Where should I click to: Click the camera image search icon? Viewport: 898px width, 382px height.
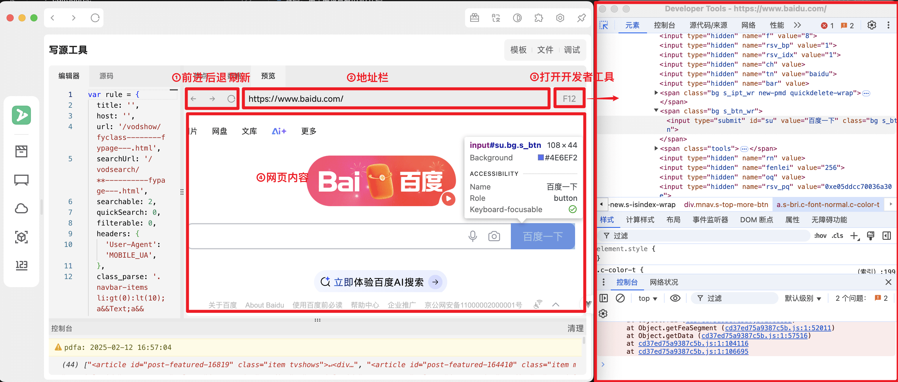494,236
